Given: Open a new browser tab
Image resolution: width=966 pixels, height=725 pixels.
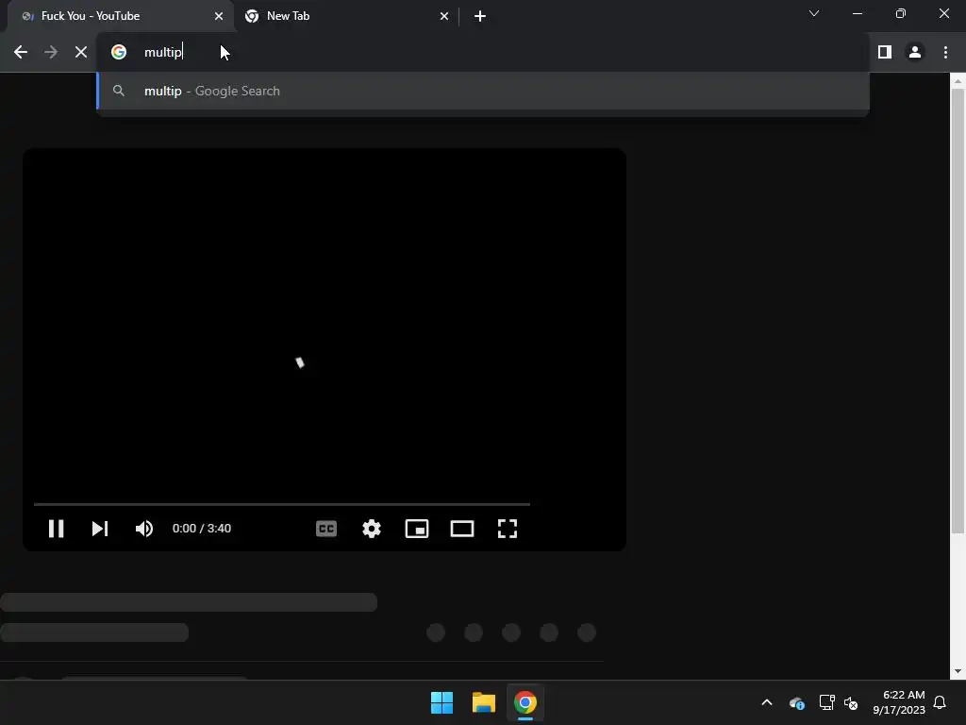Looking at the screenshot, I should tap(480, 16).
